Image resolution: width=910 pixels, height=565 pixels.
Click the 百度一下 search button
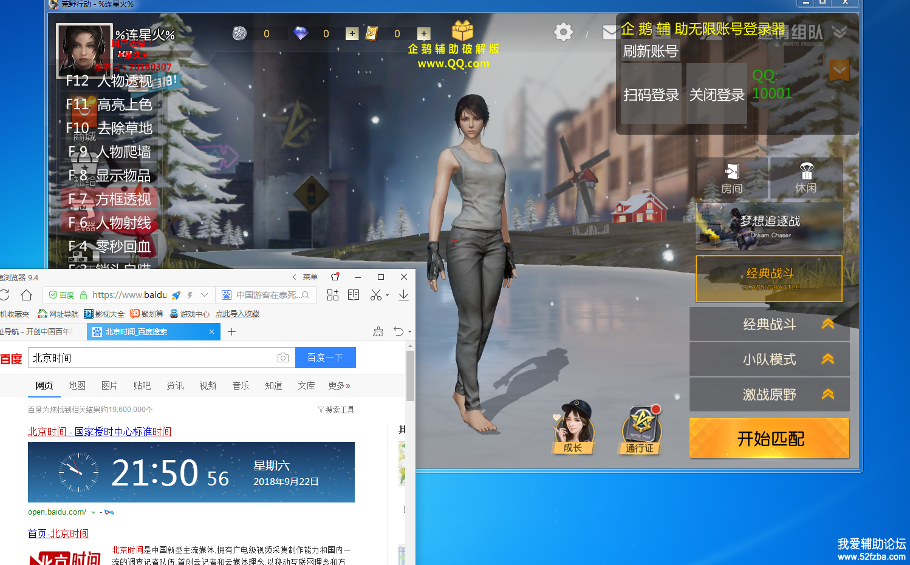point(325,357)
